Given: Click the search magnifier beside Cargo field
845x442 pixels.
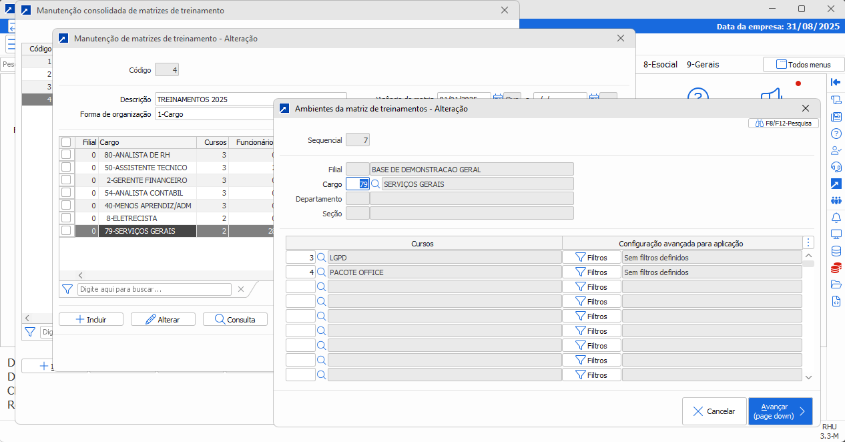Looking at the screenshot, I should (376, 184).
